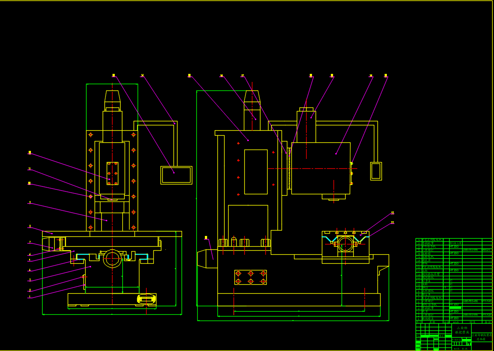Select the large grinding head housing
This screenshot has height=351, width=494.
321,168
